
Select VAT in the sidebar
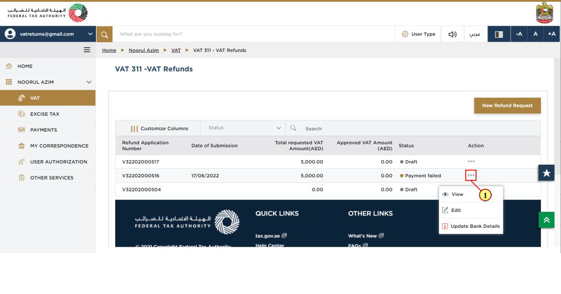pos(48,98)
